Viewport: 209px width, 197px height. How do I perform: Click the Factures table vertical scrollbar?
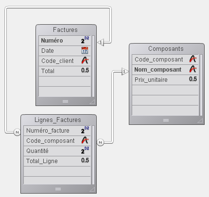(93, 66)
